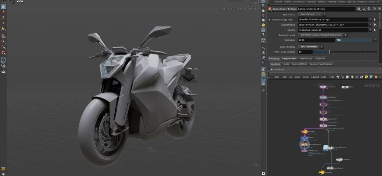Open dropdown arrow beside Render Settings Prim field
Image resolution: width=382 pixels, height=176 pixels.
tap(370, 20)
